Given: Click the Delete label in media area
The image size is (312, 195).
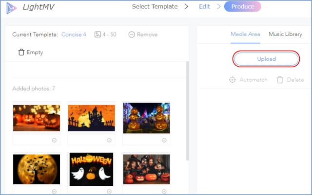Looking at the screenshot, I should (295, 80).
